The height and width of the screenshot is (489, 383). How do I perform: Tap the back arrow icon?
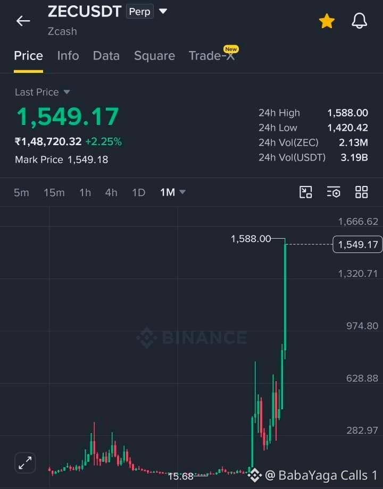[23, 21]
